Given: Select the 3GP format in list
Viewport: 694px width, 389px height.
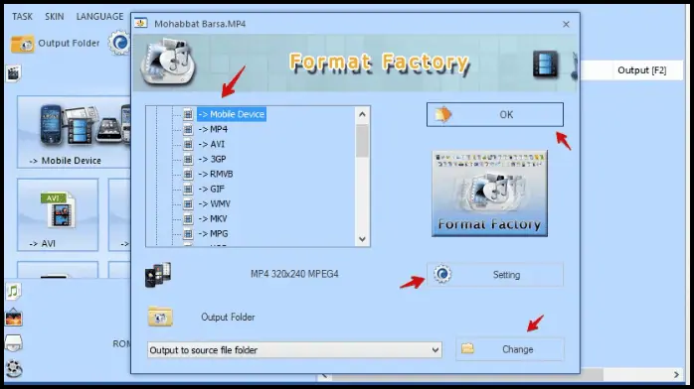Looking at the screenshot, I should 212,160.
